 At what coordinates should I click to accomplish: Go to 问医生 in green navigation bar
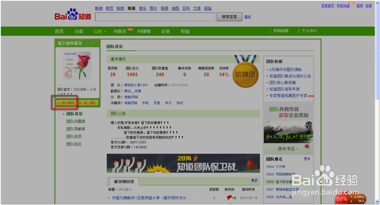120,31
